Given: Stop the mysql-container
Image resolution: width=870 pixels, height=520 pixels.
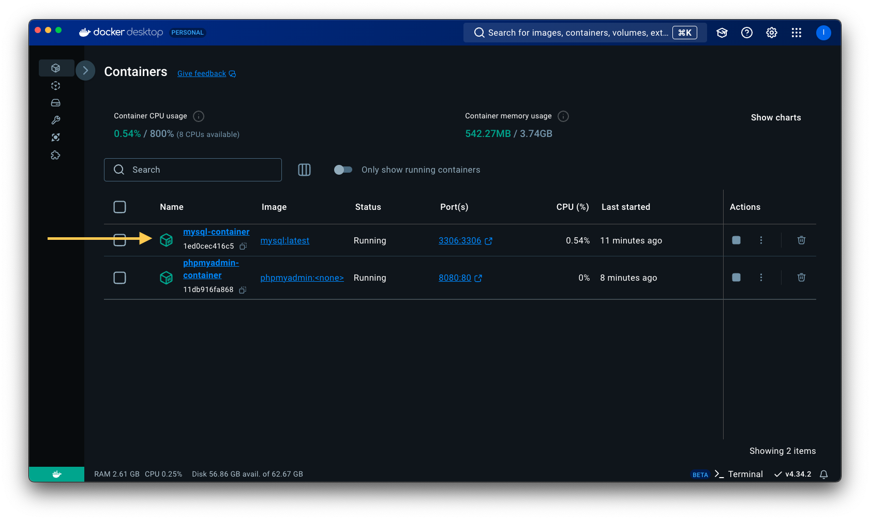Looking at the screenshot, I should point(737,240).
